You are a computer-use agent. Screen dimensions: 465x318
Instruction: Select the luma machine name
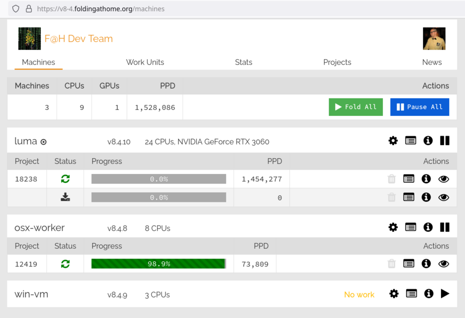point(26,141)
